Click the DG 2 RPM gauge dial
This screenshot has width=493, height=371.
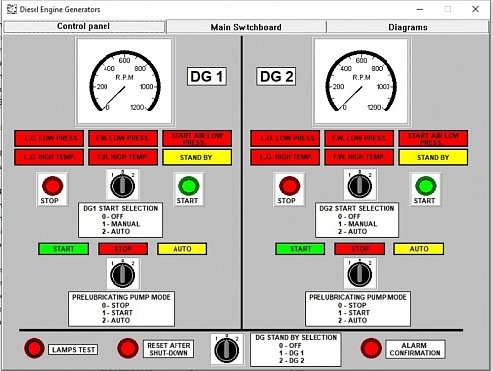pos(361,82)
